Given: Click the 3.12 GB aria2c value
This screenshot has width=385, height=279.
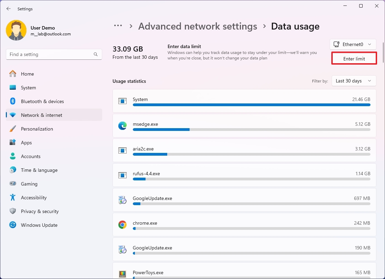Looking at the screenshot, I should [363, 149].
